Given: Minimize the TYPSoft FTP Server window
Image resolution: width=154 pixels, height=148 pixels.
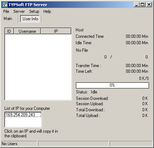Looking at the screenshot, I should tap(136, 5).
